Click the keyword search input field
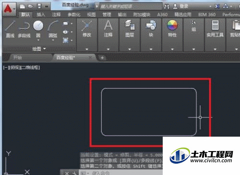This screenshot has height=175, width=240. (x=131, y=6)
